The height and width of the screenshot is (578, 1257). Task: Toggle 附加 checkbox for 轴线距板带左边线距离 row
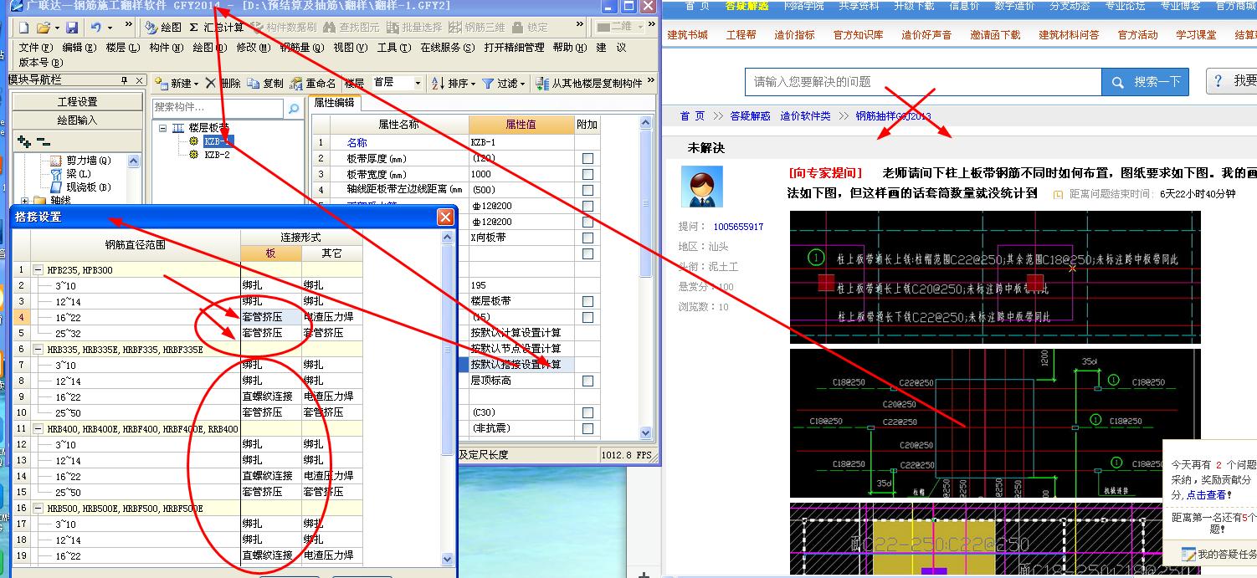click(x=587, y=190)
